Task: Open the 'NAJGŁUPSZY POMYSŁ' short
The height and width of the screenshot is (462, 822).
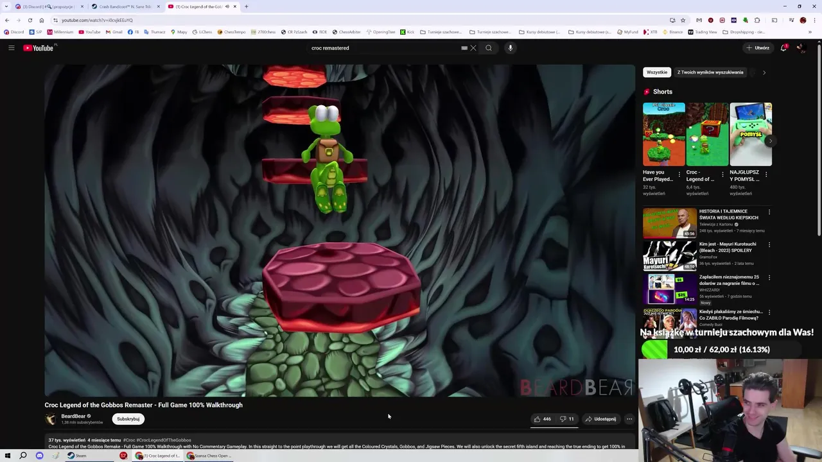Action: click(751, 134)
